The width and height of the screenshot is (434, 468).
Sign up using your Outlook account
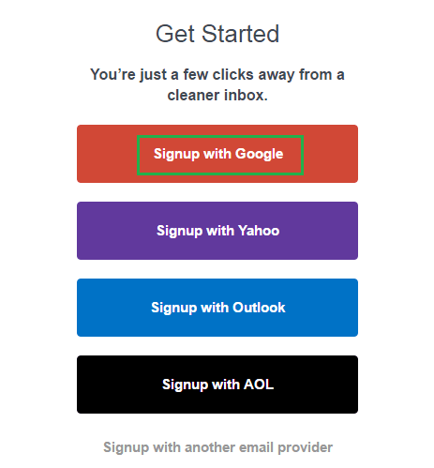[217, 308]
